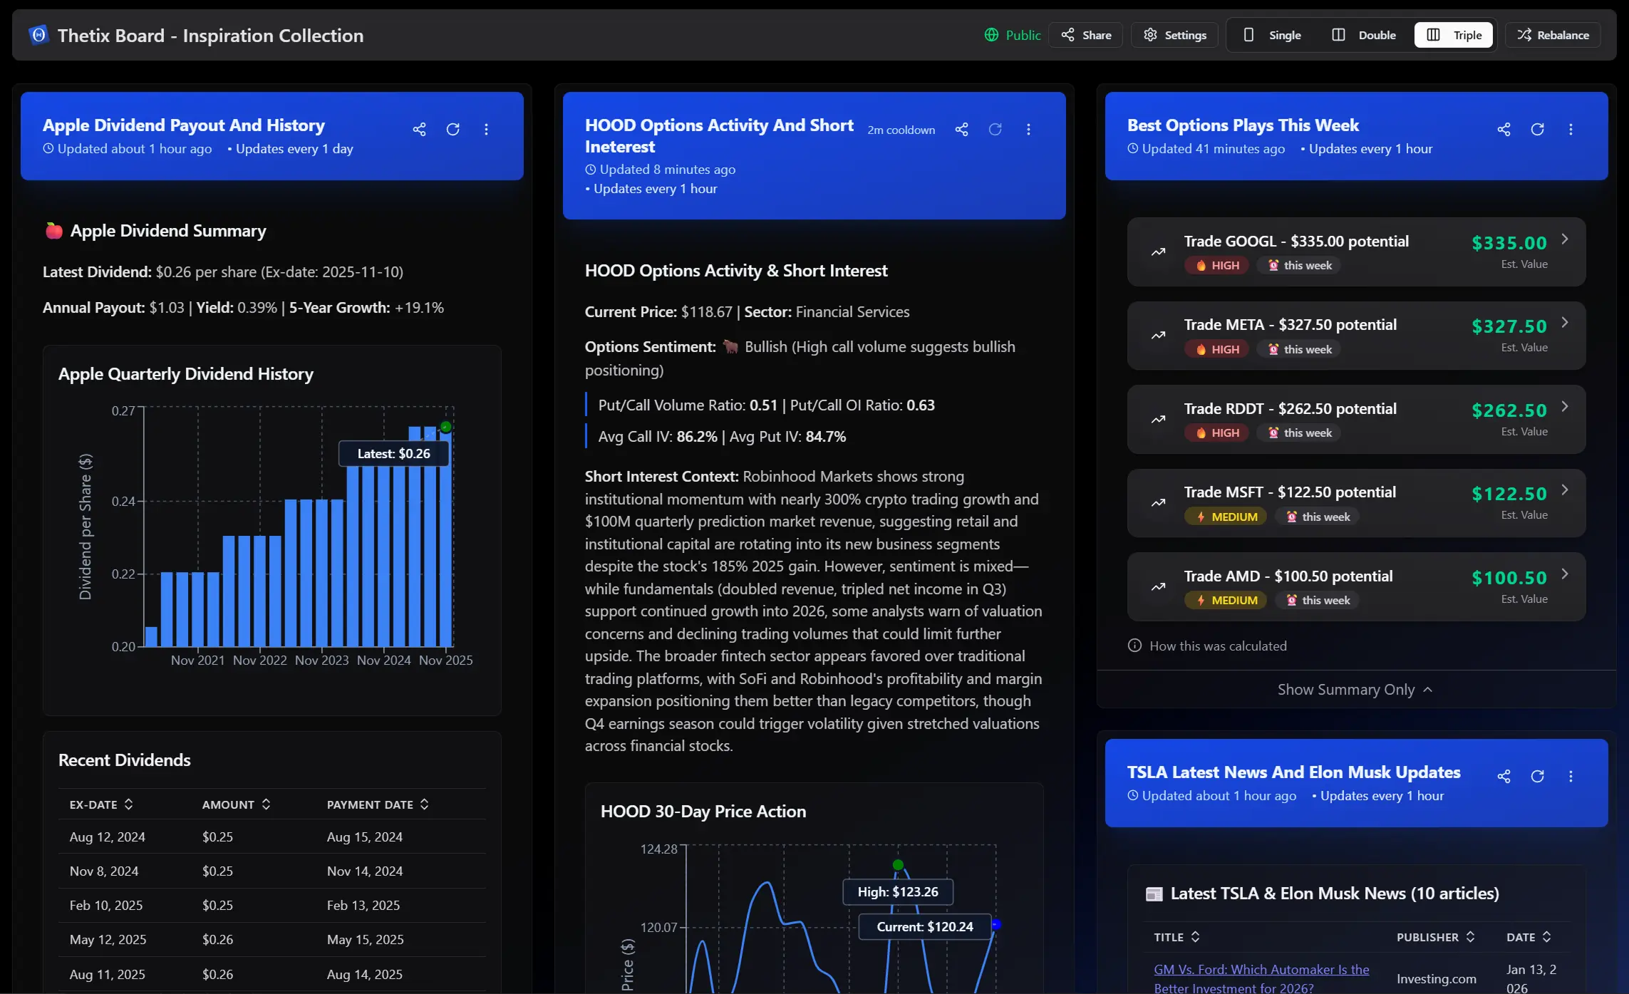Click the Latest $0.26 chart marker

(x=446, y=428)
